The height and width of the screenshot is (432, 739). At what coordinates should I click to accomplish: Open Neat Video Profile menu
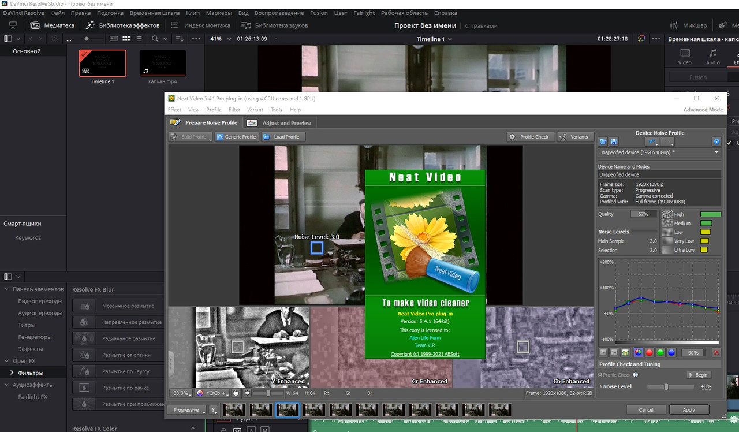[214, 110]
